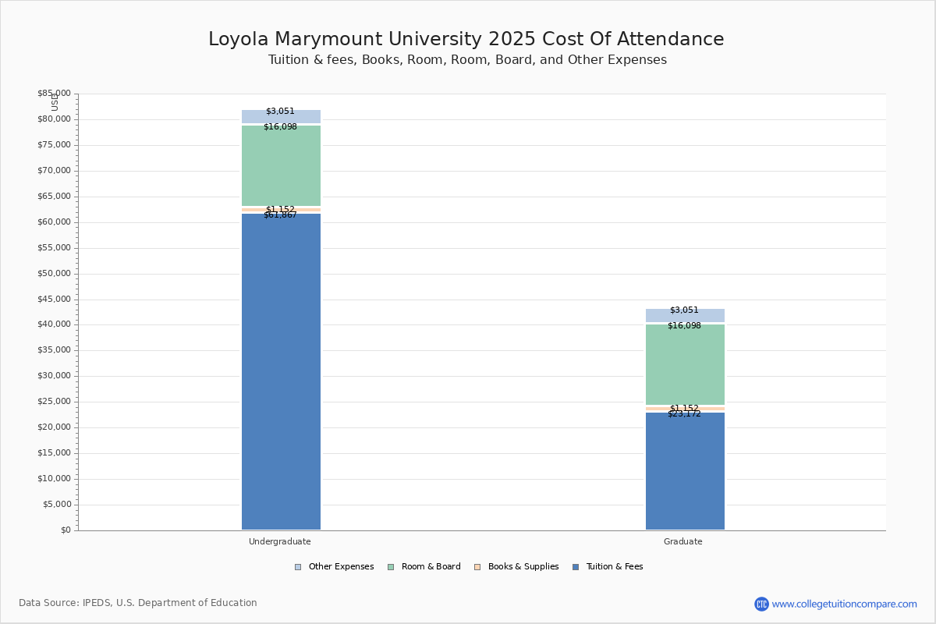This screenshot has height=624, width=936.
Task: Click the Books & Supplies legend swatch
Action: tap(477, 567)
